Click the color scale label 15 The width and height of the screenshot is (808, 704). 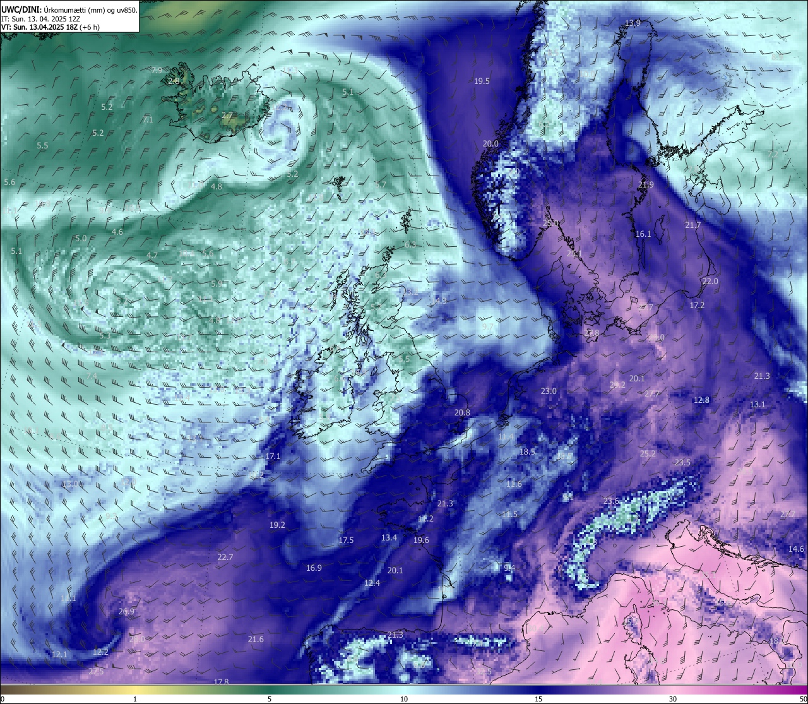[x=538, y=699]
